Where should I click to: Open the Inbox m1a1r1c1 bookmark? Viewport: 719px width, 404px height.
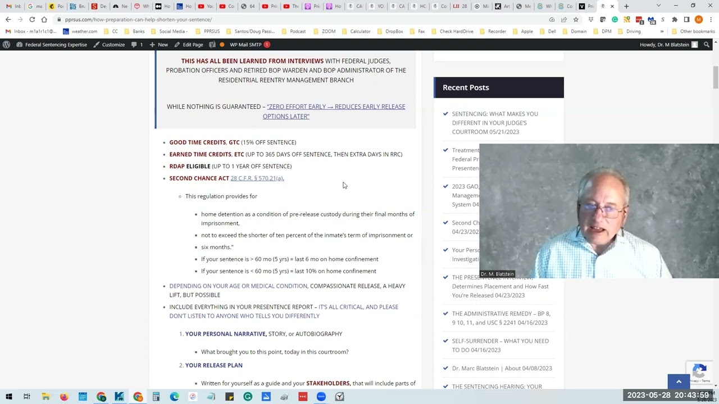(x=31, y=31)
